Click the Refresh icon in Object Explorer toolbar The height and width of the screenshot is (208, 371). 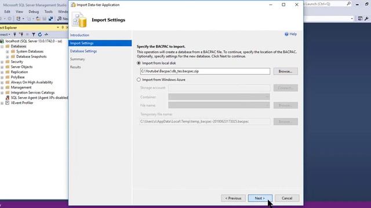40,35
